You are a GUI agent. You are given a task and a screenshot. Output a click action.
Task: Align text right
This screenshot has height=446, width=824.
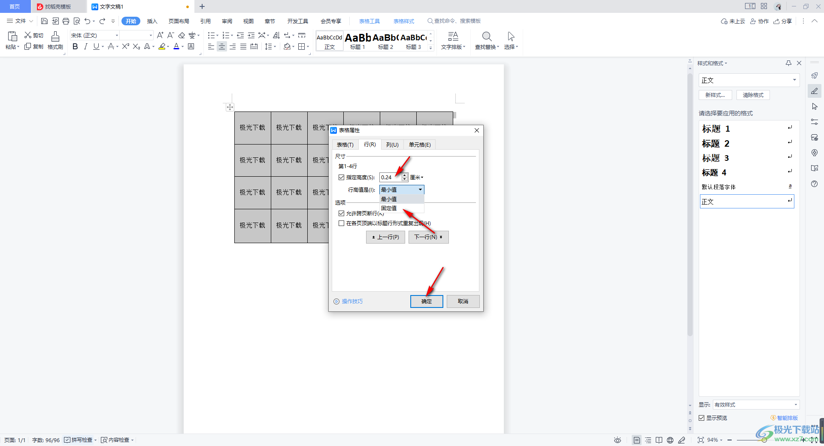pos(233,46)
